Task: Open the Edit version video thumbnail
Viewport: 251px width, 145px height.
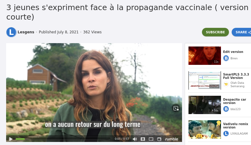Action: click(205, 56)
